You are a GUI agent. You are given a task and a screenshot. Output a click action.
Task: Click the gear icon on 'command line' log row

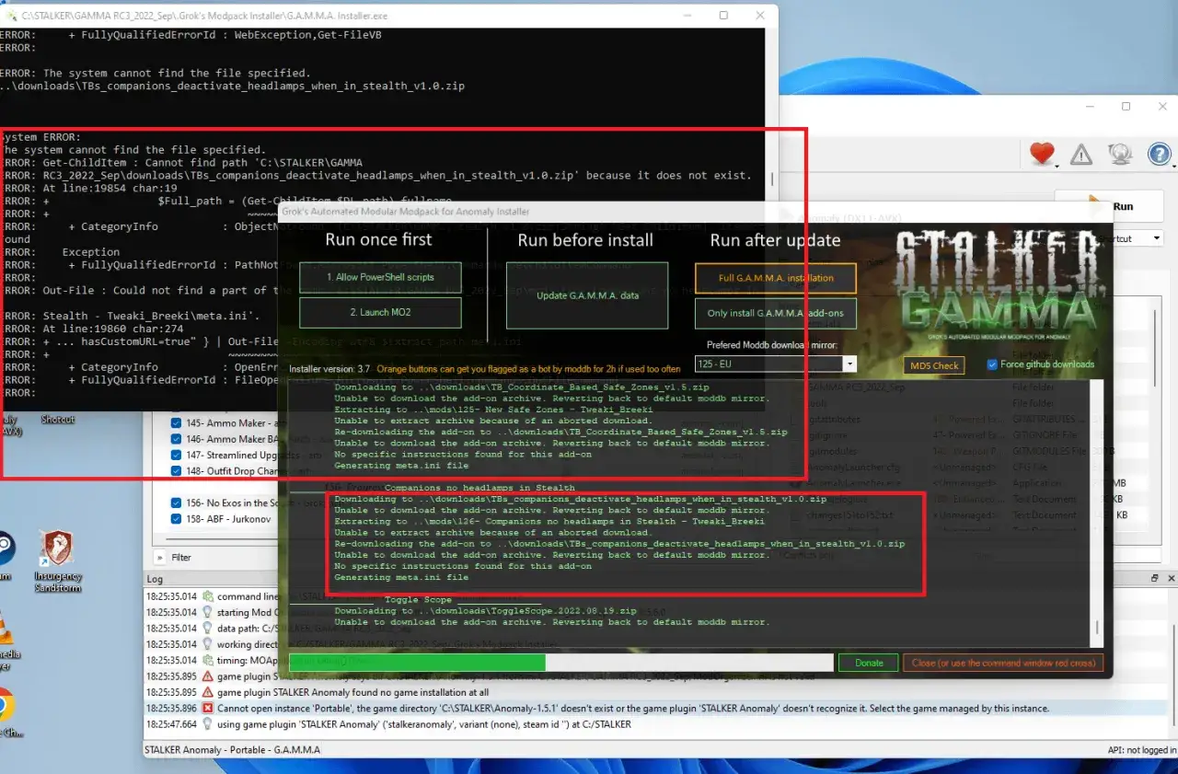point(208,596)
